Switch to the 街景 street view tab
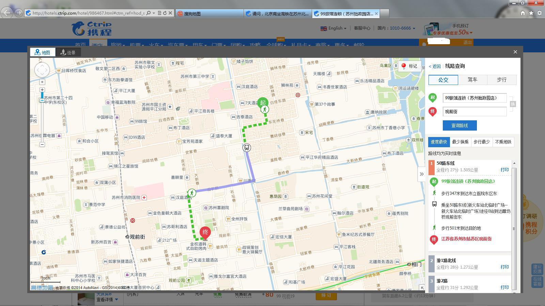The width and height of the screenshot is (545, 306). [x=68, y=52]
